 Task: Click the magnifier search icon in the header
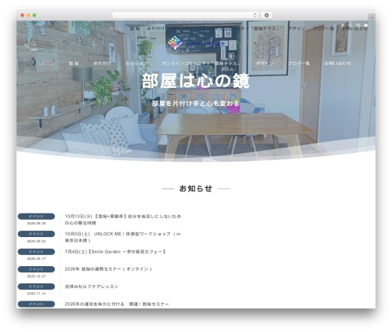pos(27,46)
